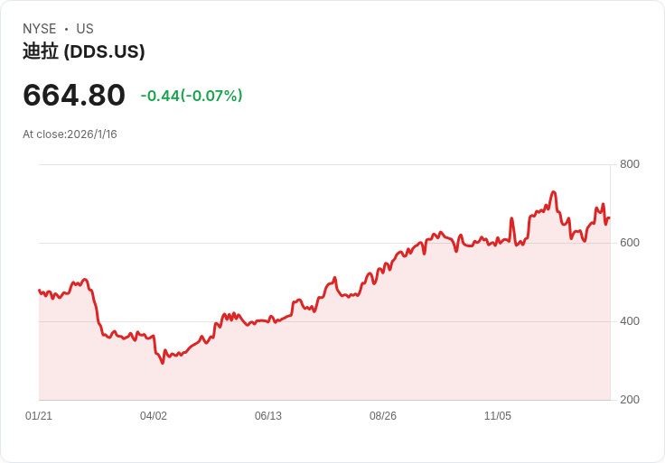This screenshot has width=665, height=463.
Task: Click the At close:2026/1/16 date text
Action: click(x=70, y=134)
